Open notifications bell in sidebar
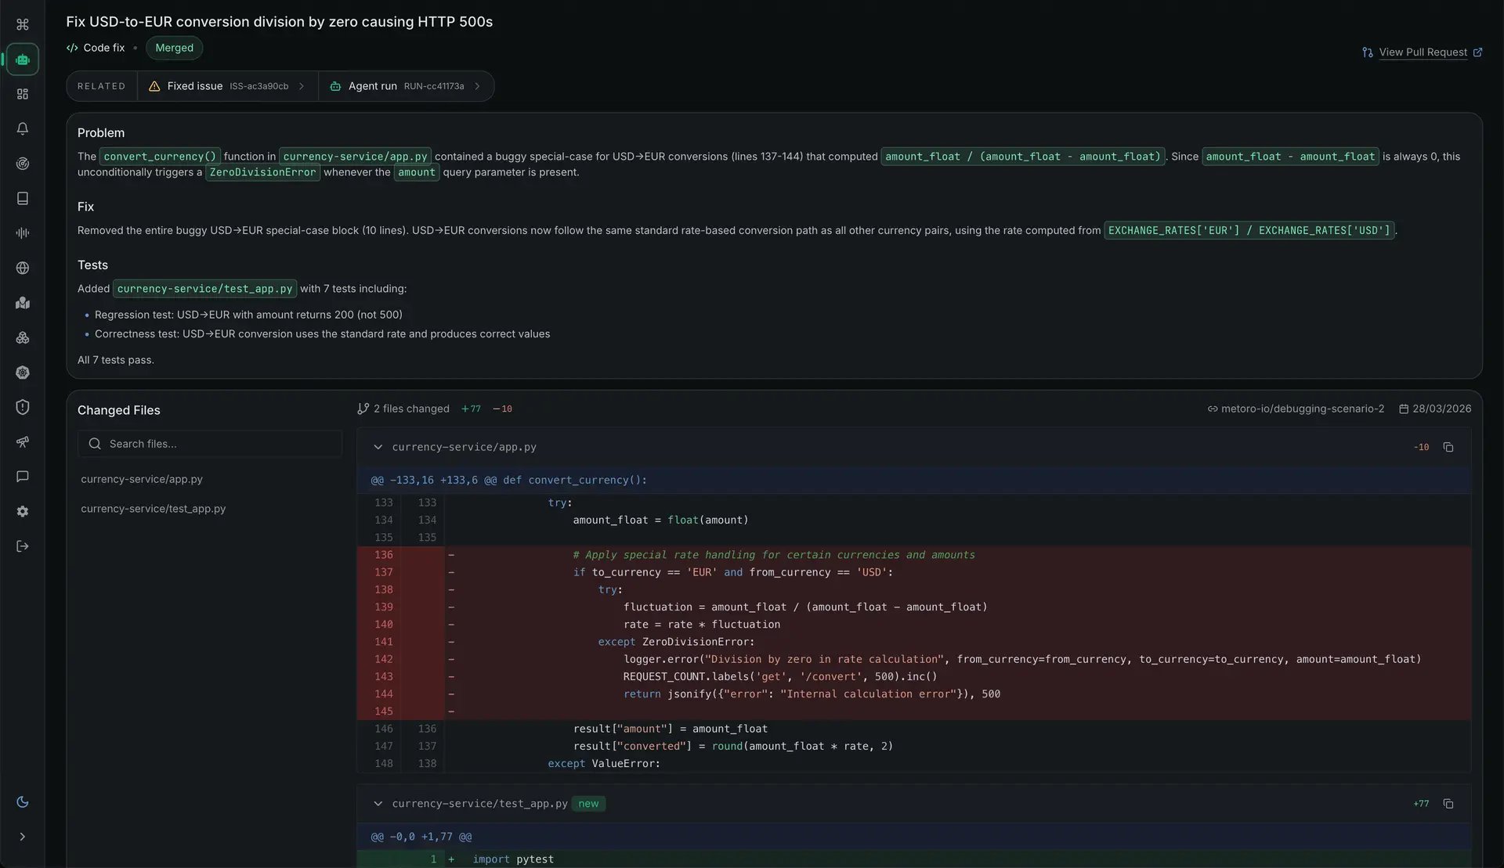Screen dimensions: 1504x868 click(23, 128)
